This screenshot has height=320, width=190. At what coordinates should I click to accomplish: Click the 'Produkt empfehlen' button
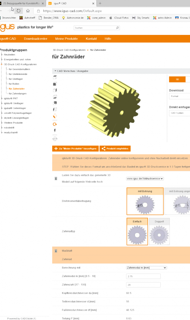[115, 149]
